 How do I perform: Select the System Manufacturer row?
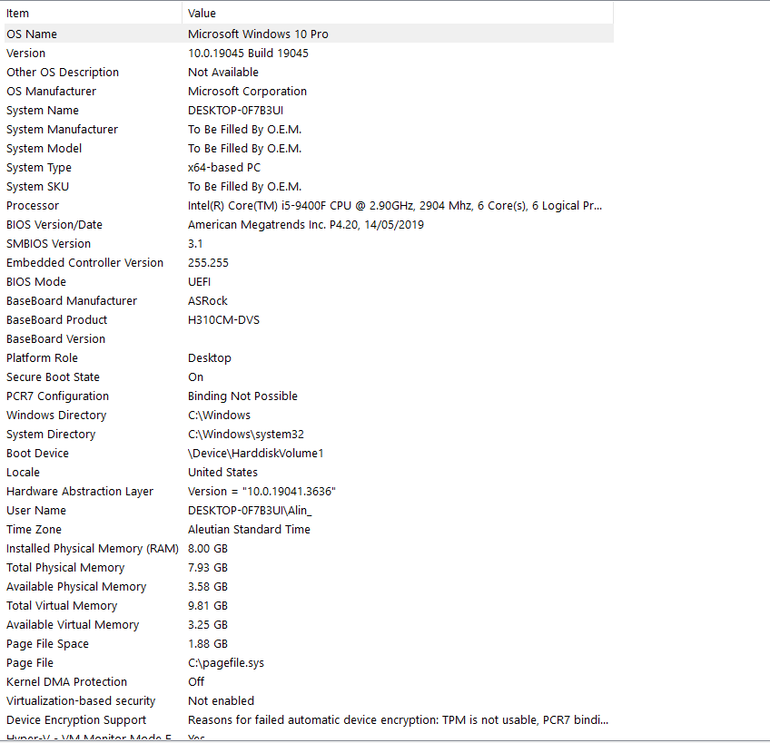[x=309, y=130]
